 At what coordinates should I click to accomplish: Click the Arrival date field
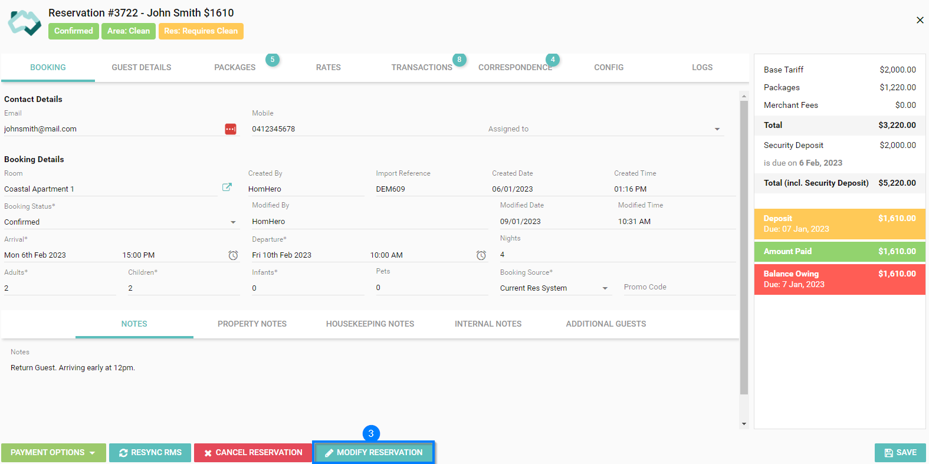(60, 255)
